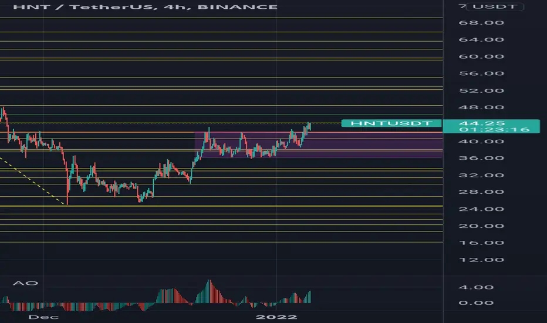
Task: Select the orange horizontal line near 42.00
Action: coord(221,132)
